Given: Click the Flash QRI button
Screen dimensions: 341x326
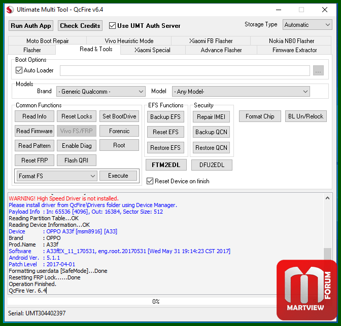Looking at the screenshot, I should pyautogui.click(x=77, y=160).
